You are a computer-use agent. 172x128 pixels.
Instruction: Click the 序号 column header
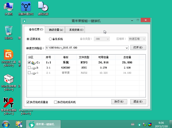point(49,57)
